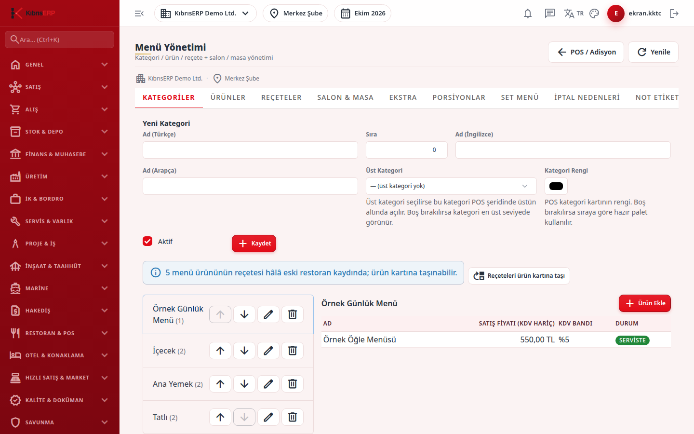Click the MARİNE sidebar icon
This screenshot has height=434, width=694.
15,288
